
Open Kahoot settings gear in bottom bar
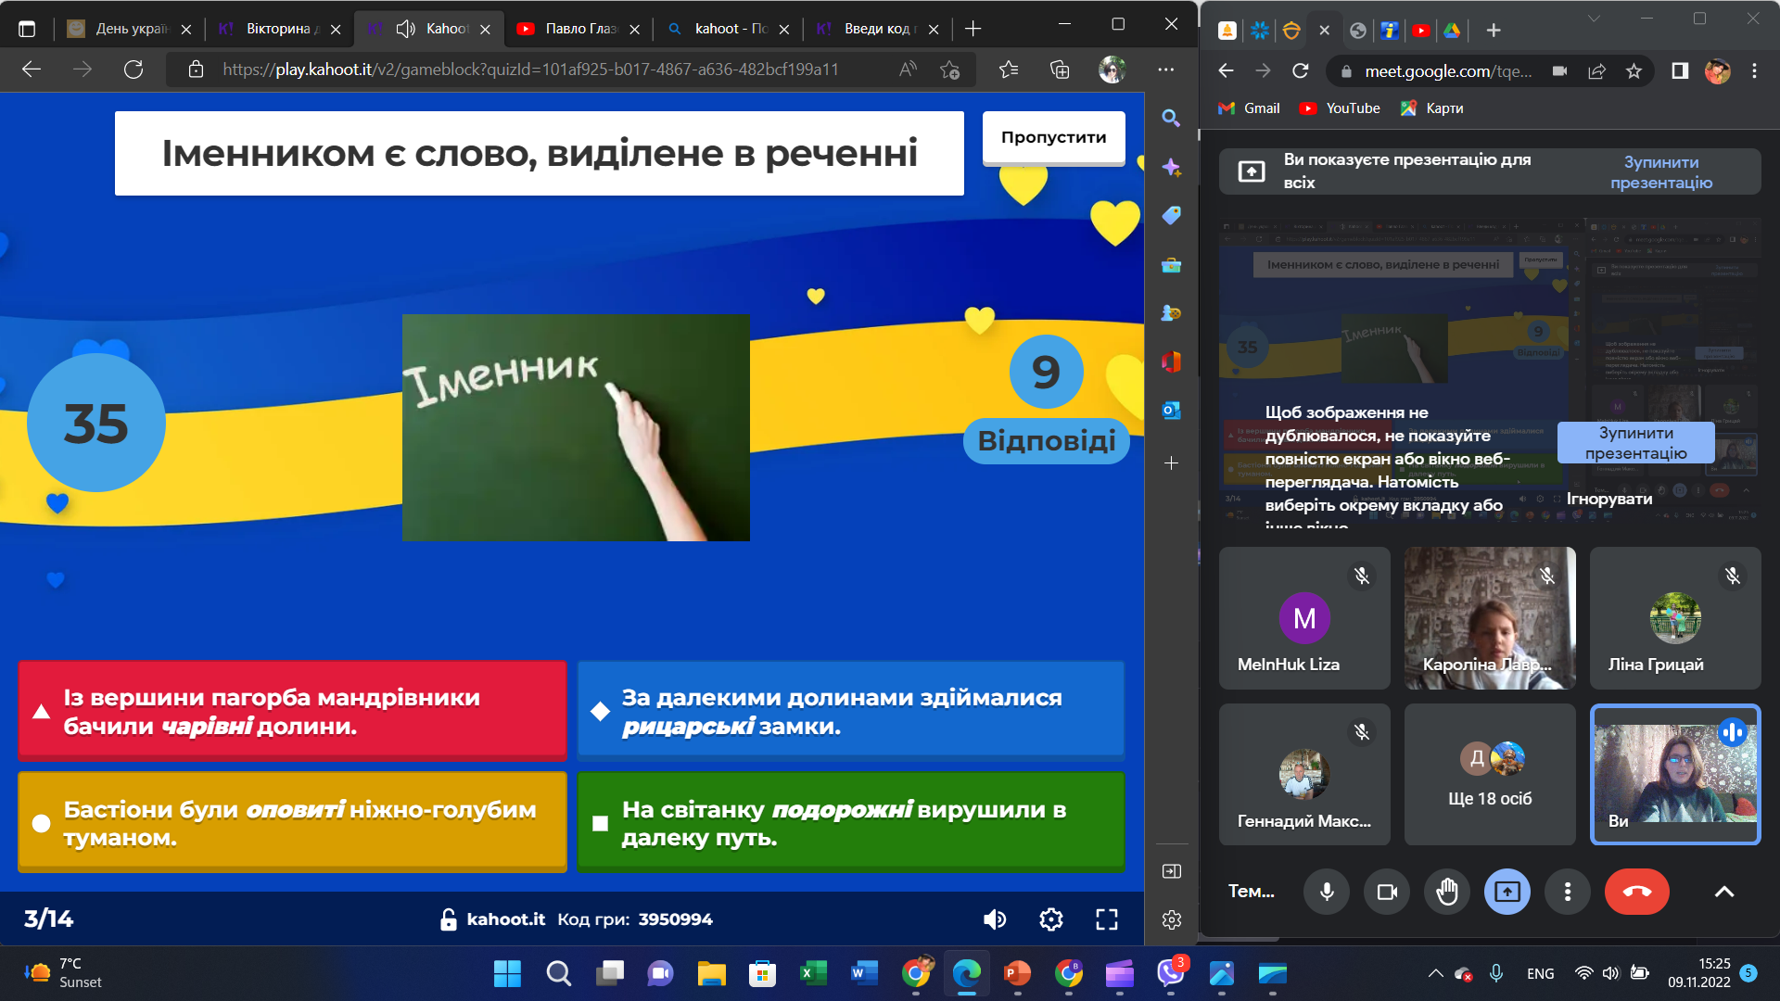pyautogui.click(x=1050, y=919)
